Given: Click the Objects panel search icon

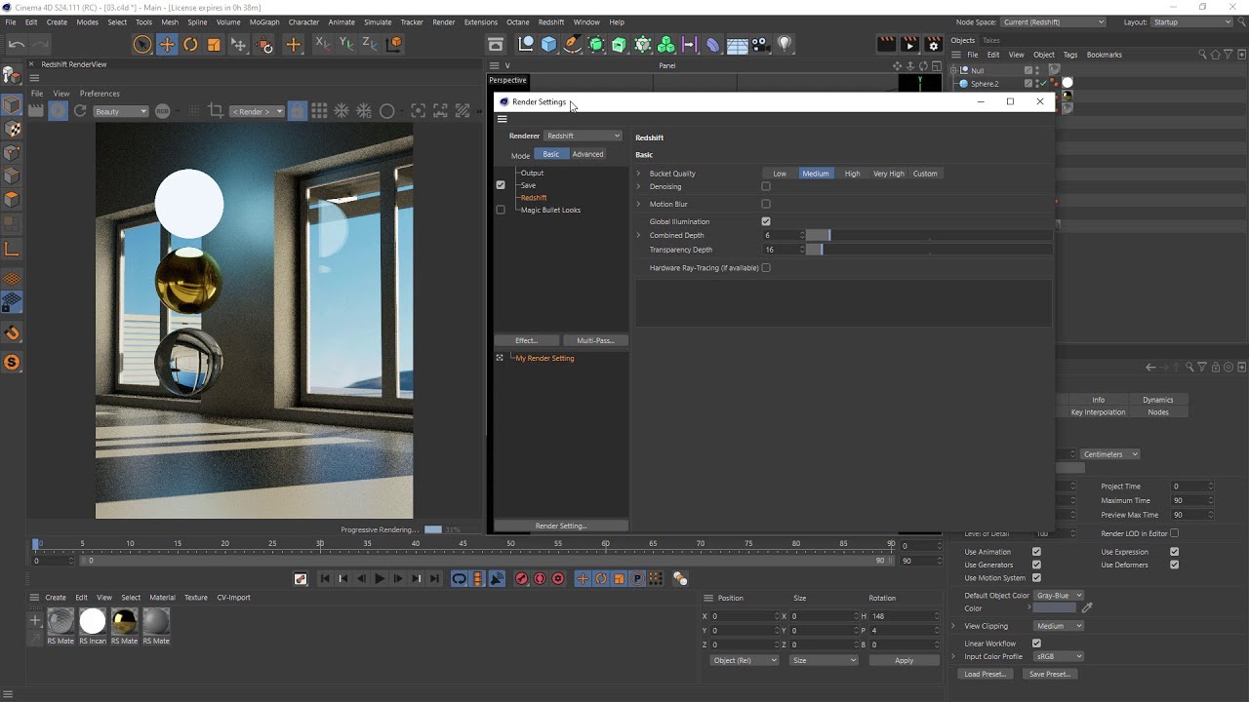Looking at the screenshot, I should coord(1204,55).
